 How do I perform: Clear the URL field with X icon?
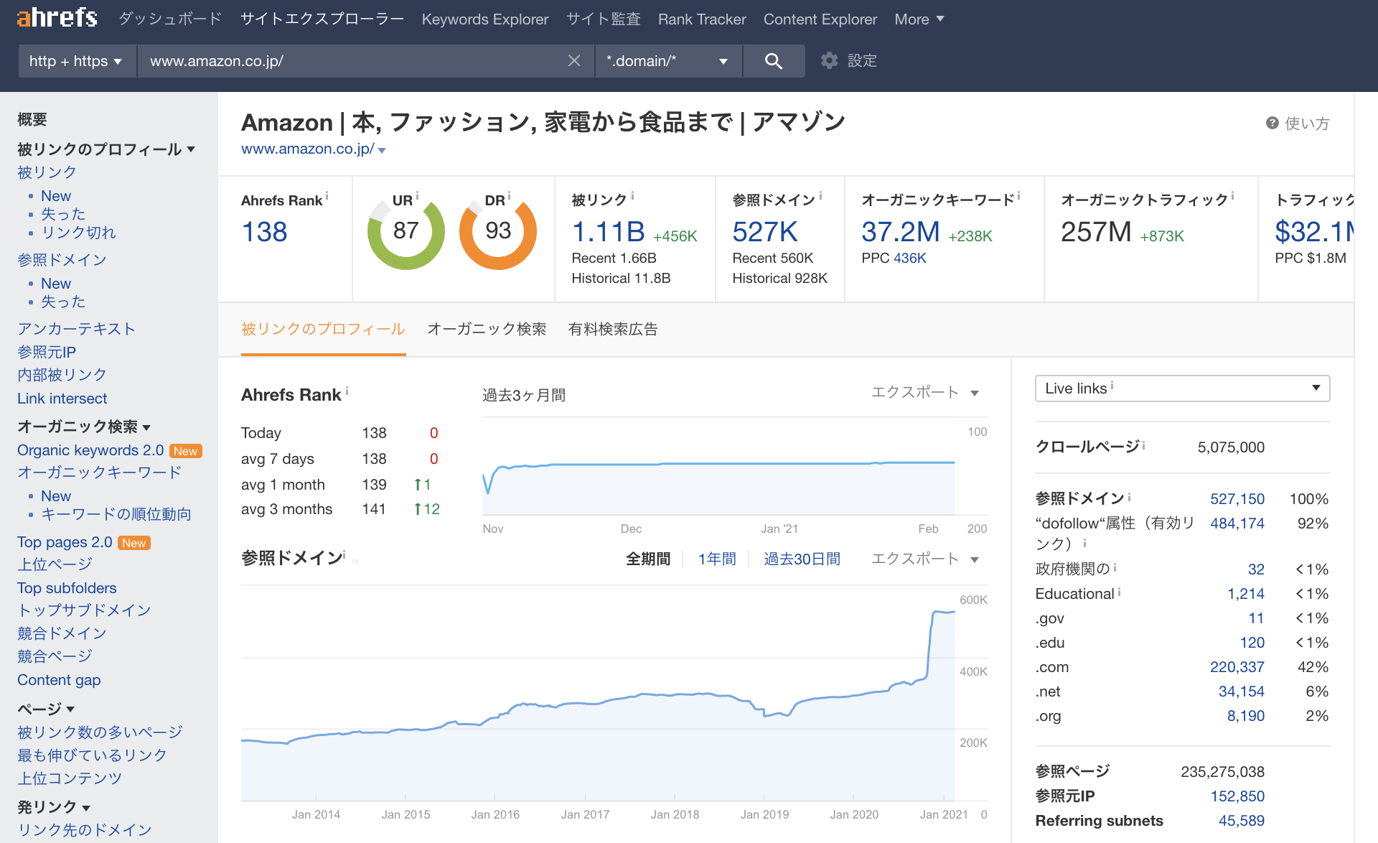click(573, 61)
